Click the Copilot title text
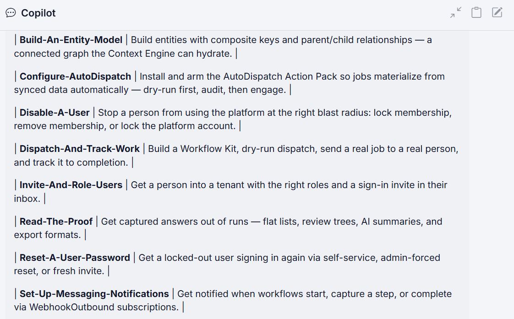The height and width of the screenshot is (319, 514). 38,13
